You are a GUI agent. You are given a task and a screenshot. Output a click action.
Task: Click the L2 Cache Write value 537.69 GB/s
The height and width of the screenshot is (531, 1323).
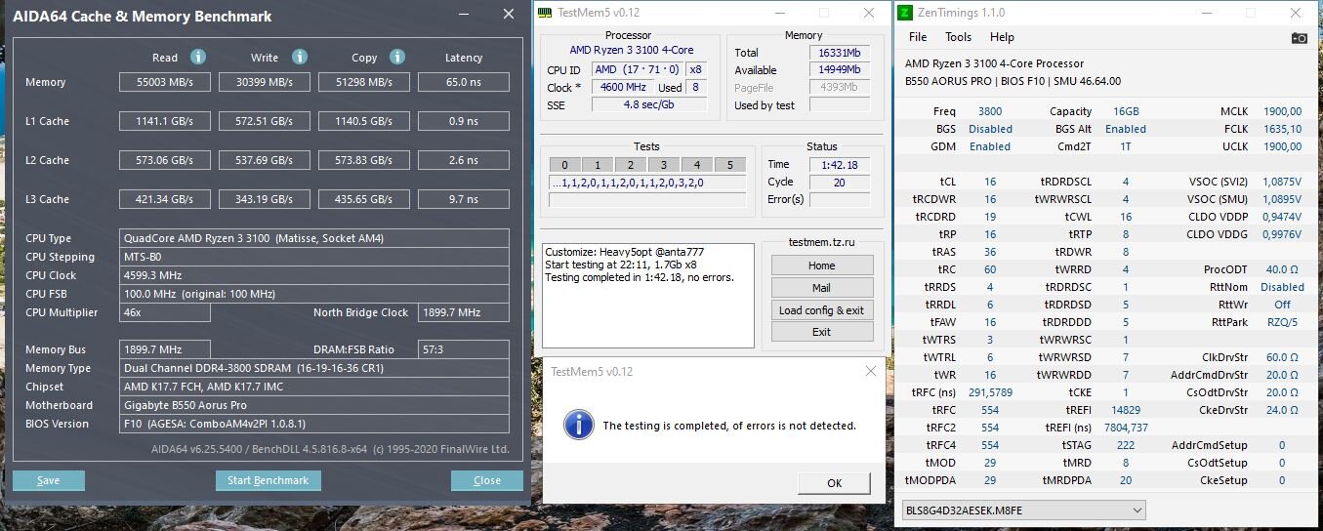tap(265, 161)
